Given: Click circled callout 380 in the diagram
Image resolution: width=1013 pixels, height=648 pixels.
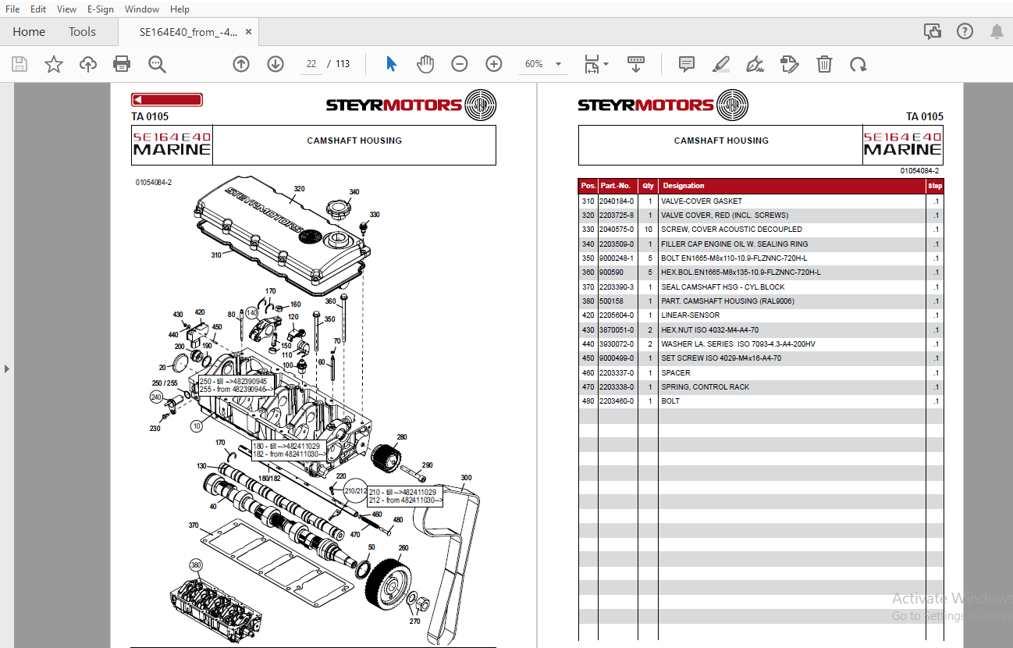Looking at the screenshot, I should click(196, 565).
